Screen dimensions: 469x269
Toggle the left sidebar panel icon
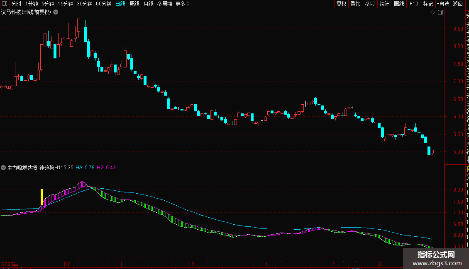coord(5,4)
